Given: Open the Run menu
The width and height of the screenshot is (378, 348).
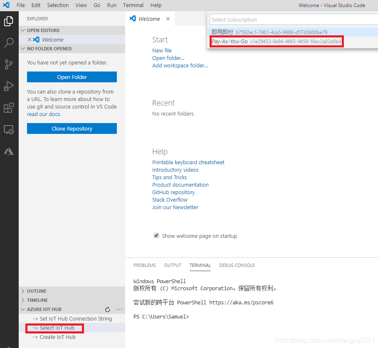Looking at the screenshot, I should coord(111,5).
